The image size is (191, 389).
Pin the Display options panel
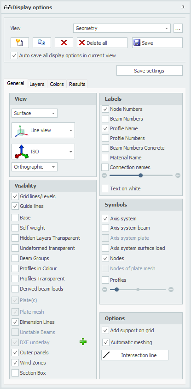(x=183, y=8)
